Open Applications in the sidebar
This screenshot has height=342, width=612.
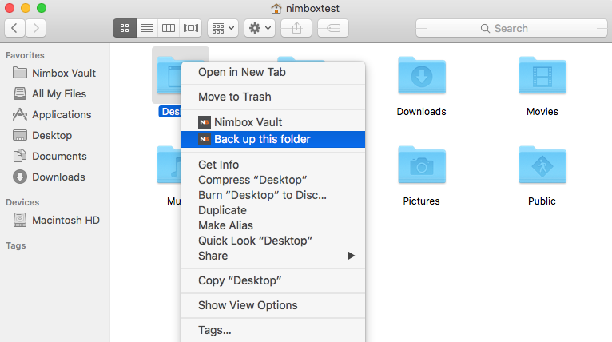[54, 114]
